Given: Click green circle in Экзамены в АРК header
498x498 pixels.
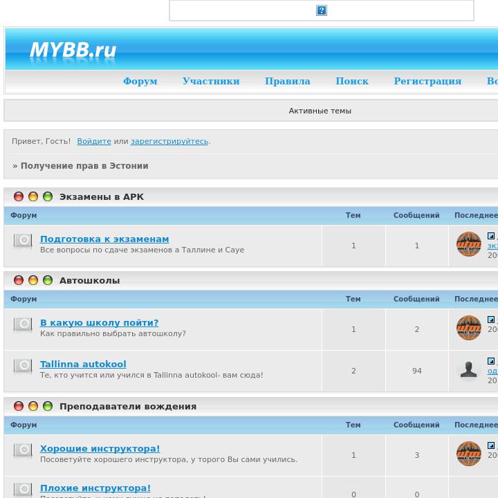Looking at the screenshot, I should (48, 196).
